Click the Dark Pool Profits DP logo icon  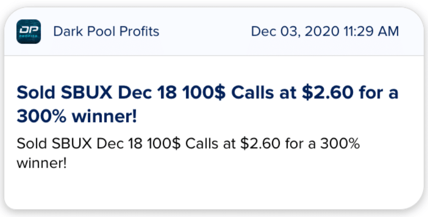pyautogui.click(x=29, y=32)
